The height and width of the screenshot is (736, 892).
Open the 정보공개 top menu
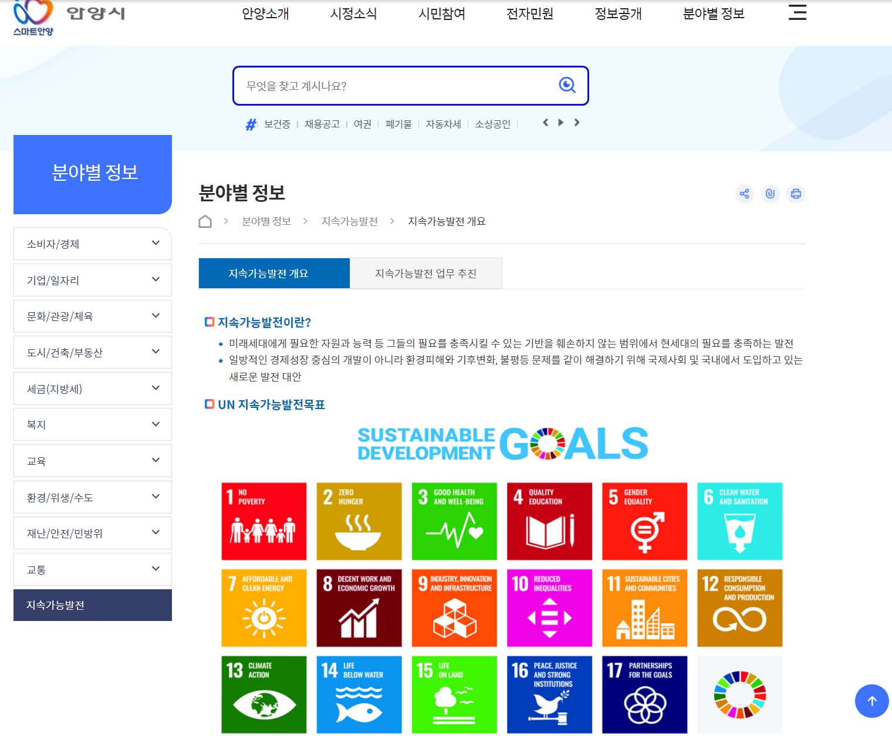618,13
